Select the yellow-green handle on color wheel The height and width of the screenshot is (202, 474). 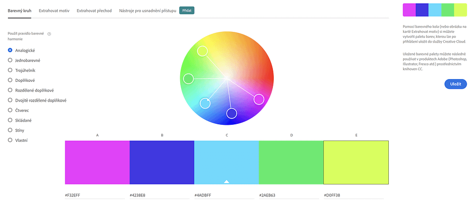pos(202,51)
